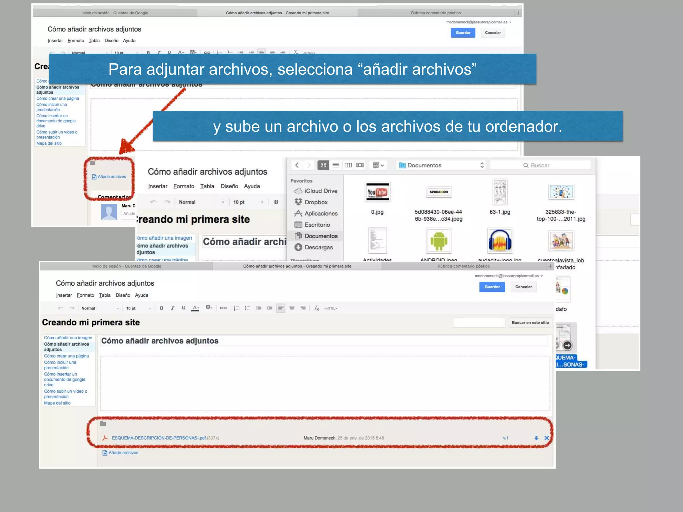Switch file dialog to column view

348,165
